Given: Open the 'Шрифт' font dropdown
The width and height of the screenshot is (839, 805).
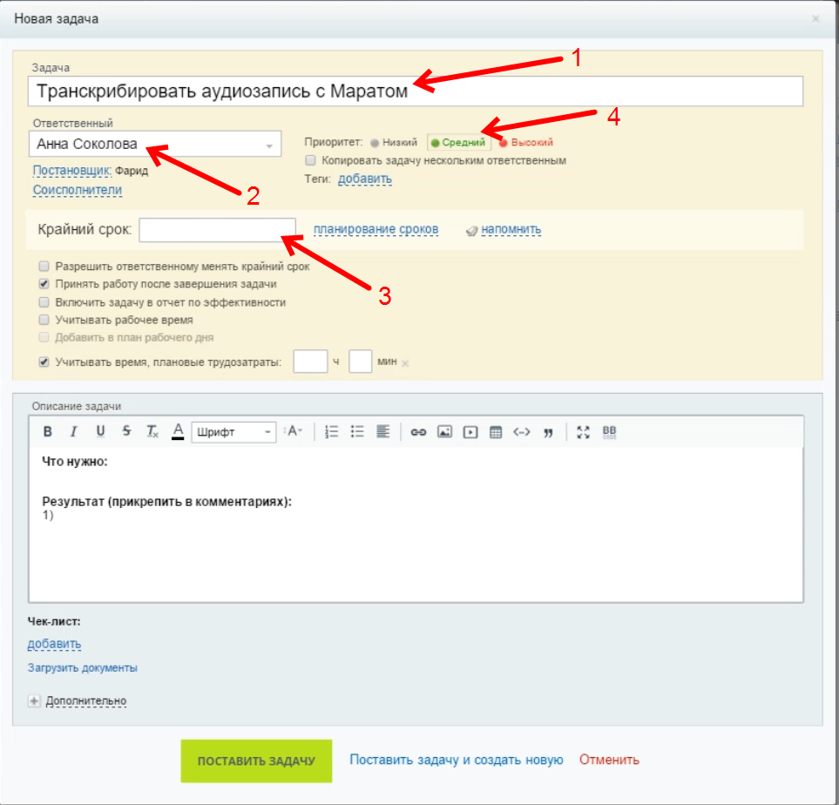Looking at the screenshot, I should [x=233, y=431].
